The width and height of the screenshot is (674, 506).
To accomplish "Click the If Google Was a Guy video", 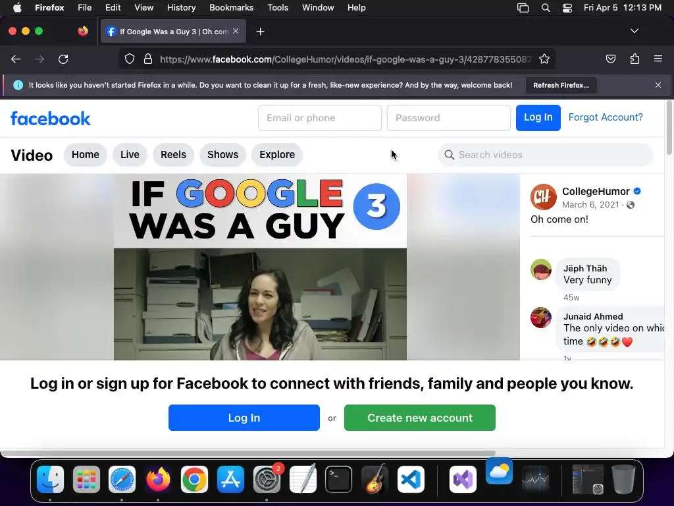I will (260, 267).
